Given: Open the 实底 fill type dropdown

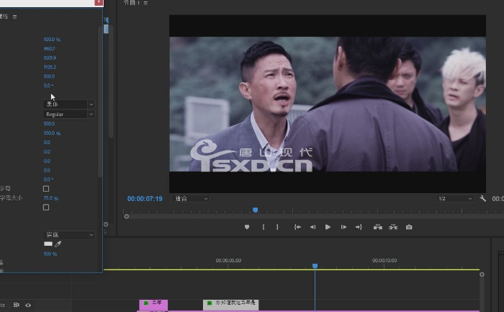Looking at the screenshot, I should tap(69, 235).
